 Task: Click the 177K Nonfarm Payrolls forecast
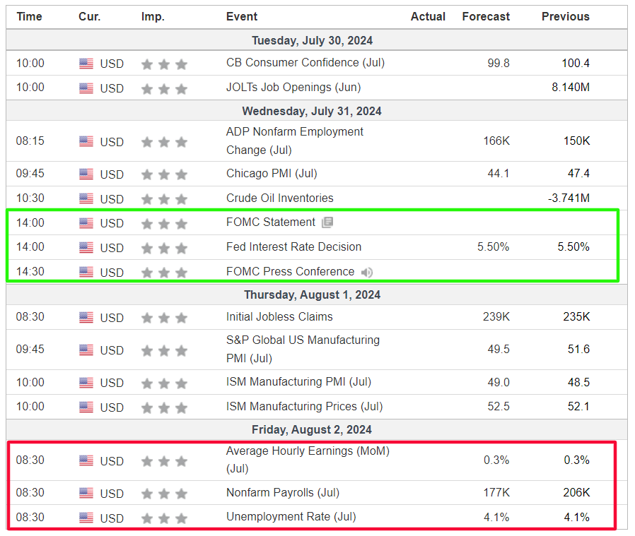496,493
